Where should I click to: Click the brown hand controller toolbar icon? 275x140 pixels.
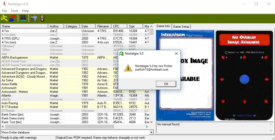[x=42, y=18]
